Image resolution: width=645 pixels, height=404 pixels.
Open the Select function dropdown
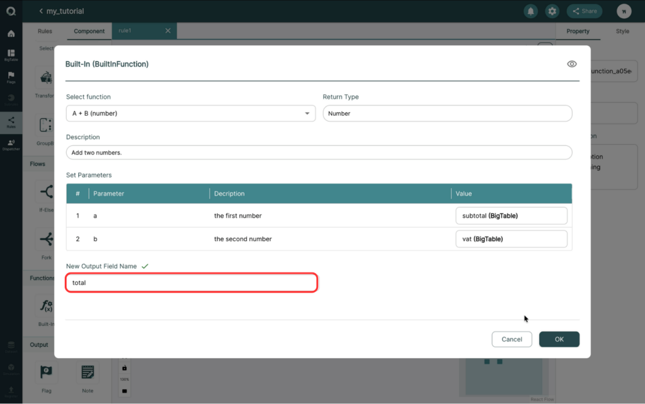coord(191,113)
